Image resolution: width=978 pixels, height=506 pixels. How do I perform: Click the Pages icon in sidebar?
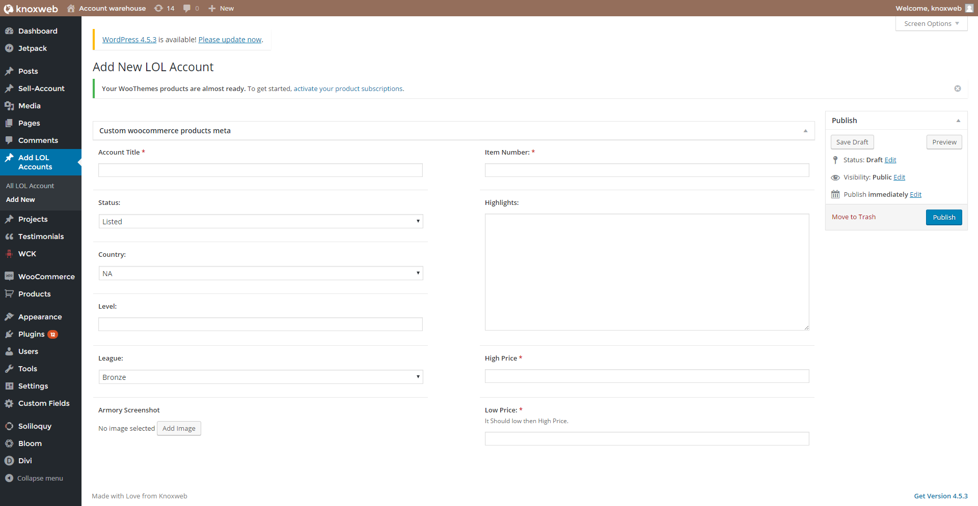[9, 123]
